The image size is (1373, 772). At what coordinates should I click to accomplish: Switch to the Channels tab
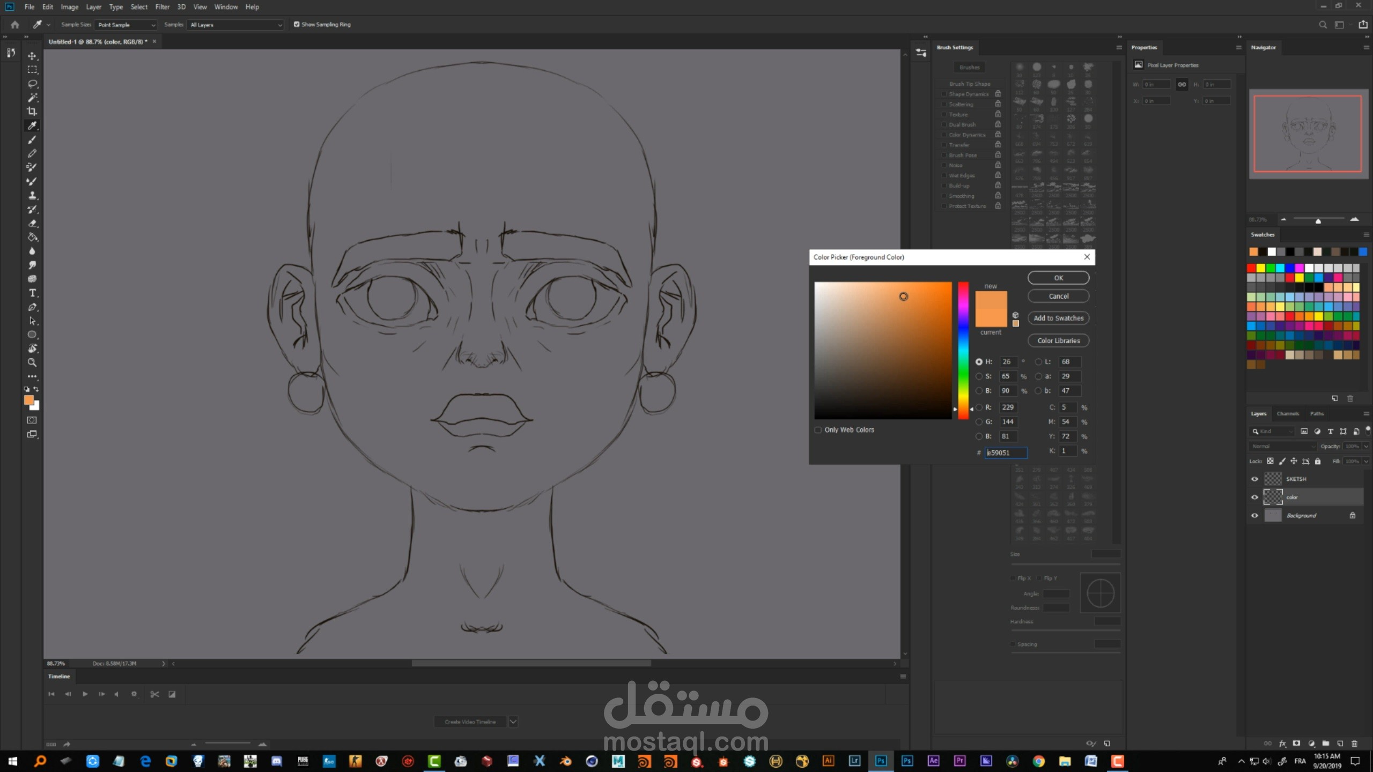coord(1287,413)
